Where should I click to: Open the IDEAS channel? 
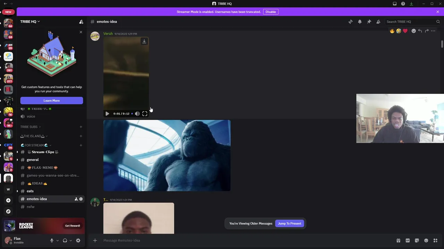point(51,183)
